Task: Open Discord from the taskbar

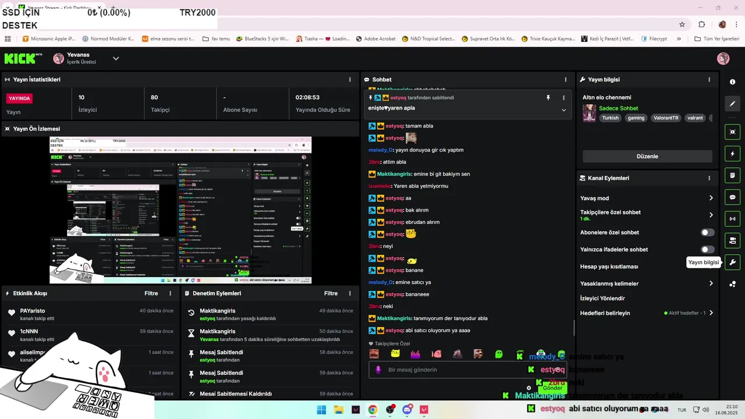Action: pyautogui.click(x=407, y=410)
